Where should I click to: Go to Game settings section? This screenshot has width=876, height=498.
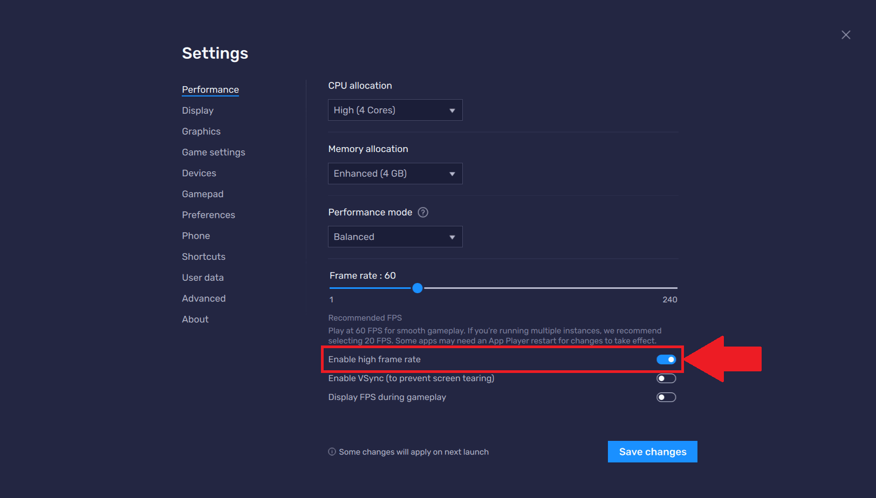pyautogui.click(x=213, y=153)
